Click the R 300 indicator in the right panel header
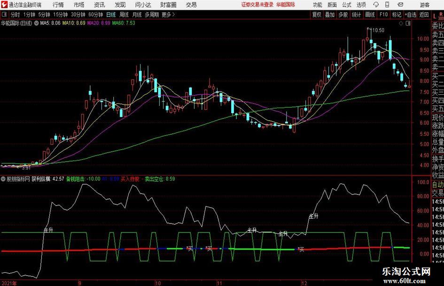444x286 pixels. tap(441, 16)
